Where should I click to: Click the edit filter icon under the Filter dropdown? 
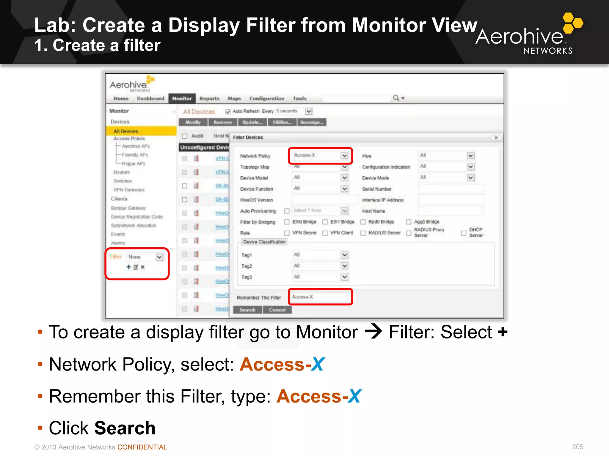[136, 267]
